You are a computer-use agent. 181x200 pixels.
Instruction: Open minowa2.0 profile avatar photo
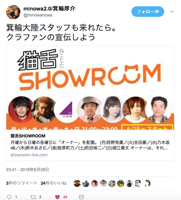[x=13, y=12]
